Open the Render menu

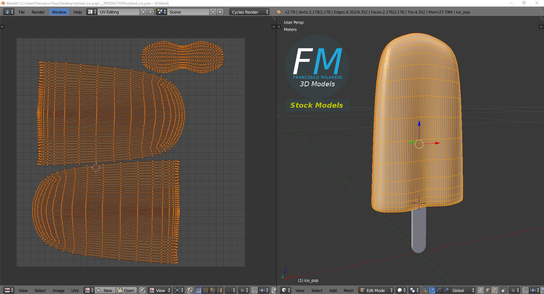[x=38, y=12]
